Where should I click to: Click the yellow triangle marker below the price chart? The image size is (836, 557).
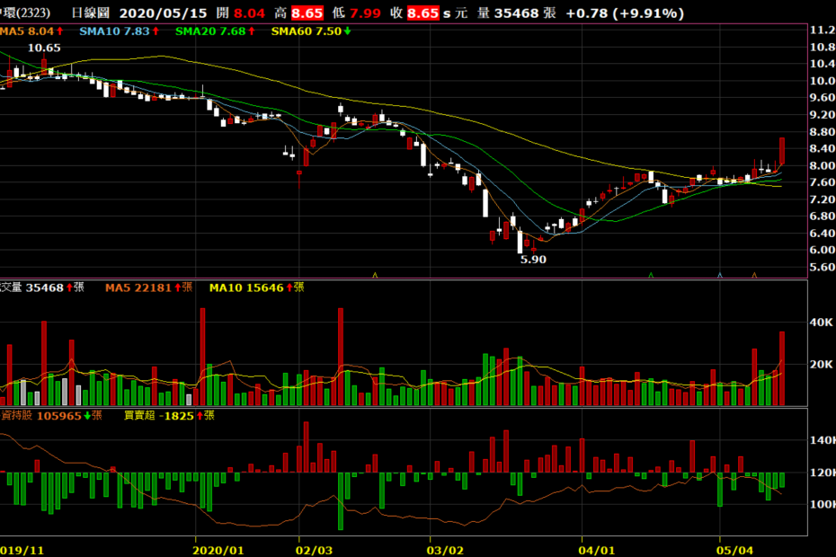click(x=375, y=274)
